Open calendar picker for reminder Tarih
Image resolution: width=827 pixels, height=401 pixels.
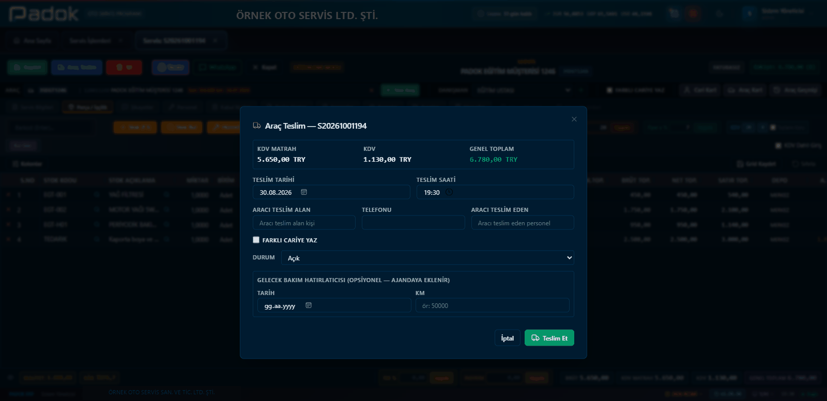tap(309, 305)
